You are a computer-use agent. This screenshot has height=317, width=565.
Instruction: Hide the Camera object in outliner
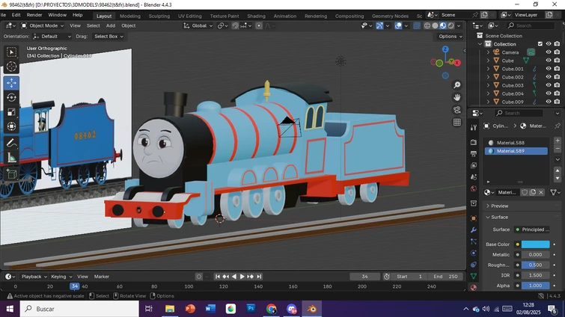(x=549, y=52)
